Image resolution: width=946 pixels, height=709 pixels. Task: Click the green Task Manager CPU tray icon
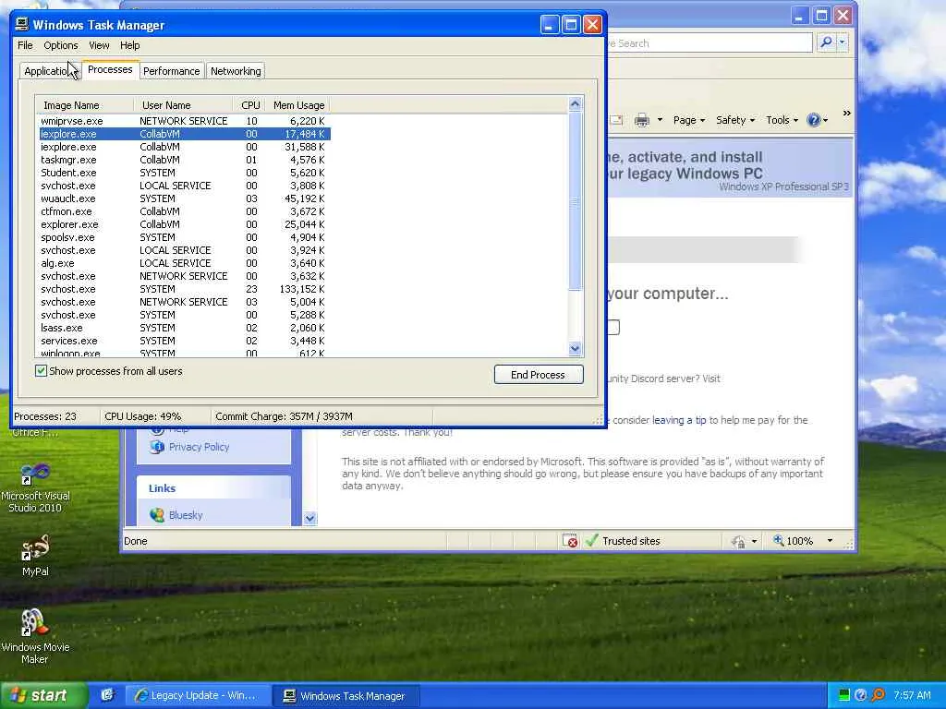coord(844,695)
